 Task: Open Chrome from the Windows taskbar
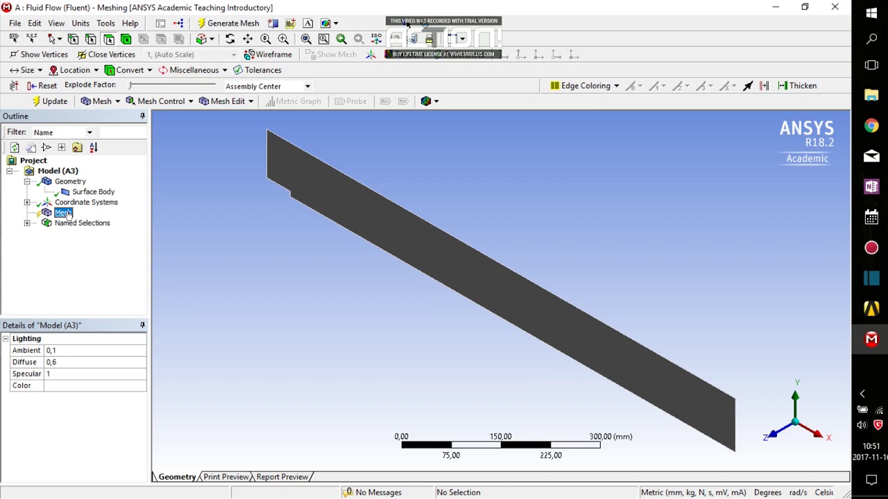coord(871,125)
